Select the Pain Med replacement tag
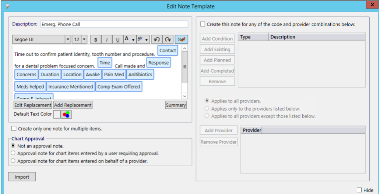The width and height of the screenshot is (380, 195). click(114, 74)
